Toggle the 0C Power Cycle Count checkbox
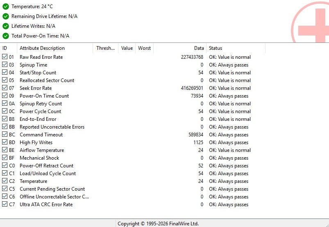Image resolution: width=329 pixels, height=227 pixels. coord(5,111)
